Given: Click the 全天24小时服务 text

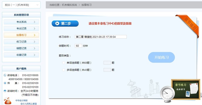Looking at the screenshot, I should point(30,91).
